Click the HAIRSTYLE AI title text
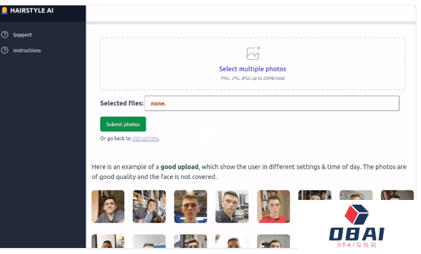 tap(32, 10)
